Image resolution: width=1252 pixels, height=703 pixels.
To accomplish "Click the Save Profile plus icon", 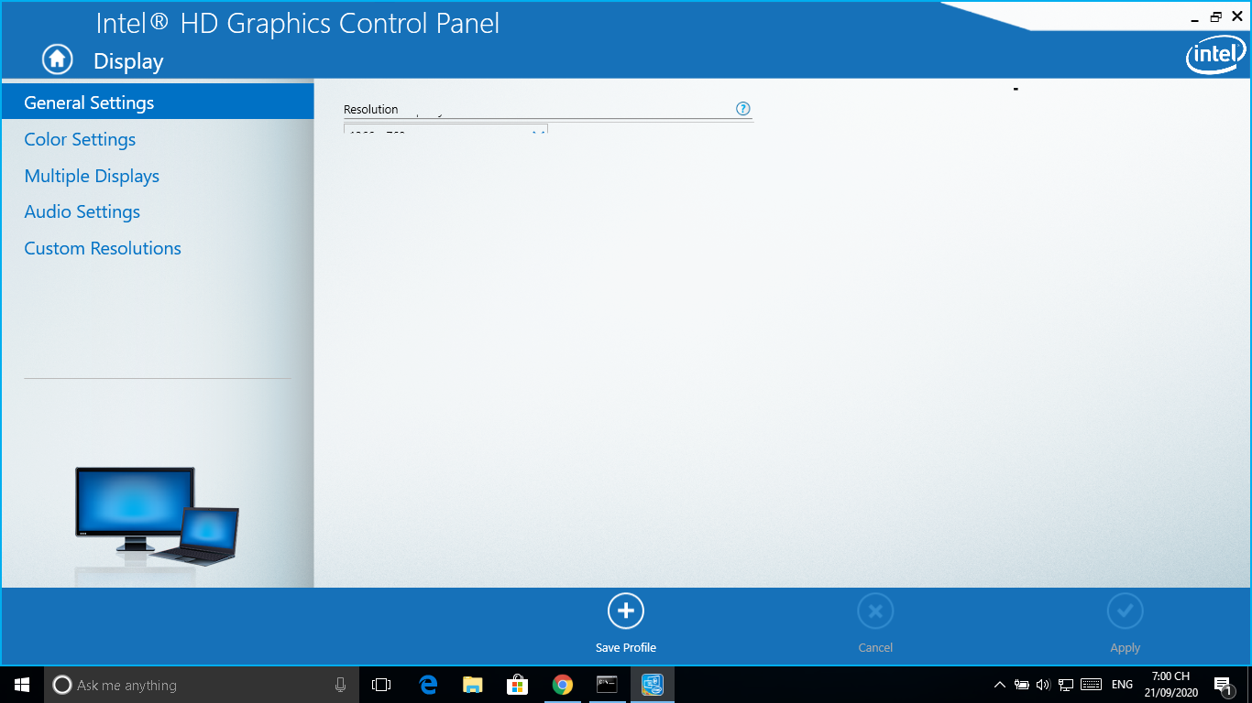I will (x=626, y=611).
